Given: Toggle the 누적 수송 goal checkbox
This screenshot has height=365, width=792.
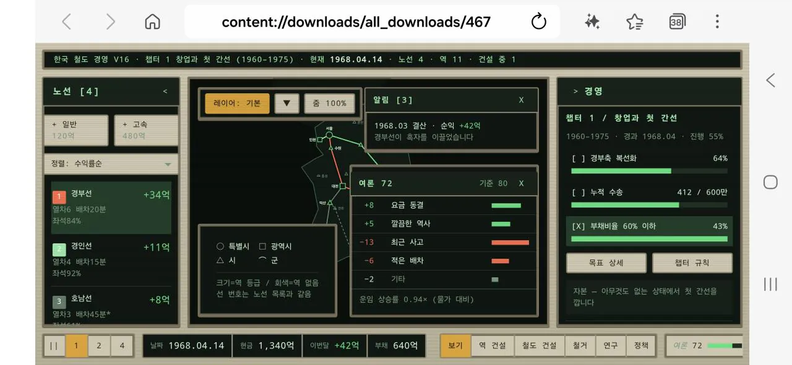Looking at the screenshot, I should (578, 192).
